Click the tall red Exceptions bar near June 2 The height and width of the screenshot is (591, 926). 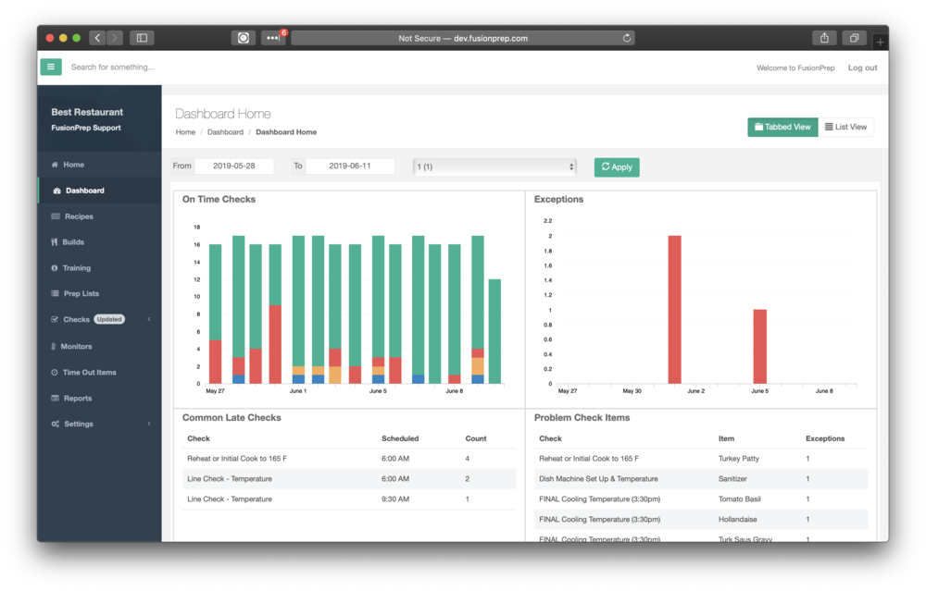[674, 310]
